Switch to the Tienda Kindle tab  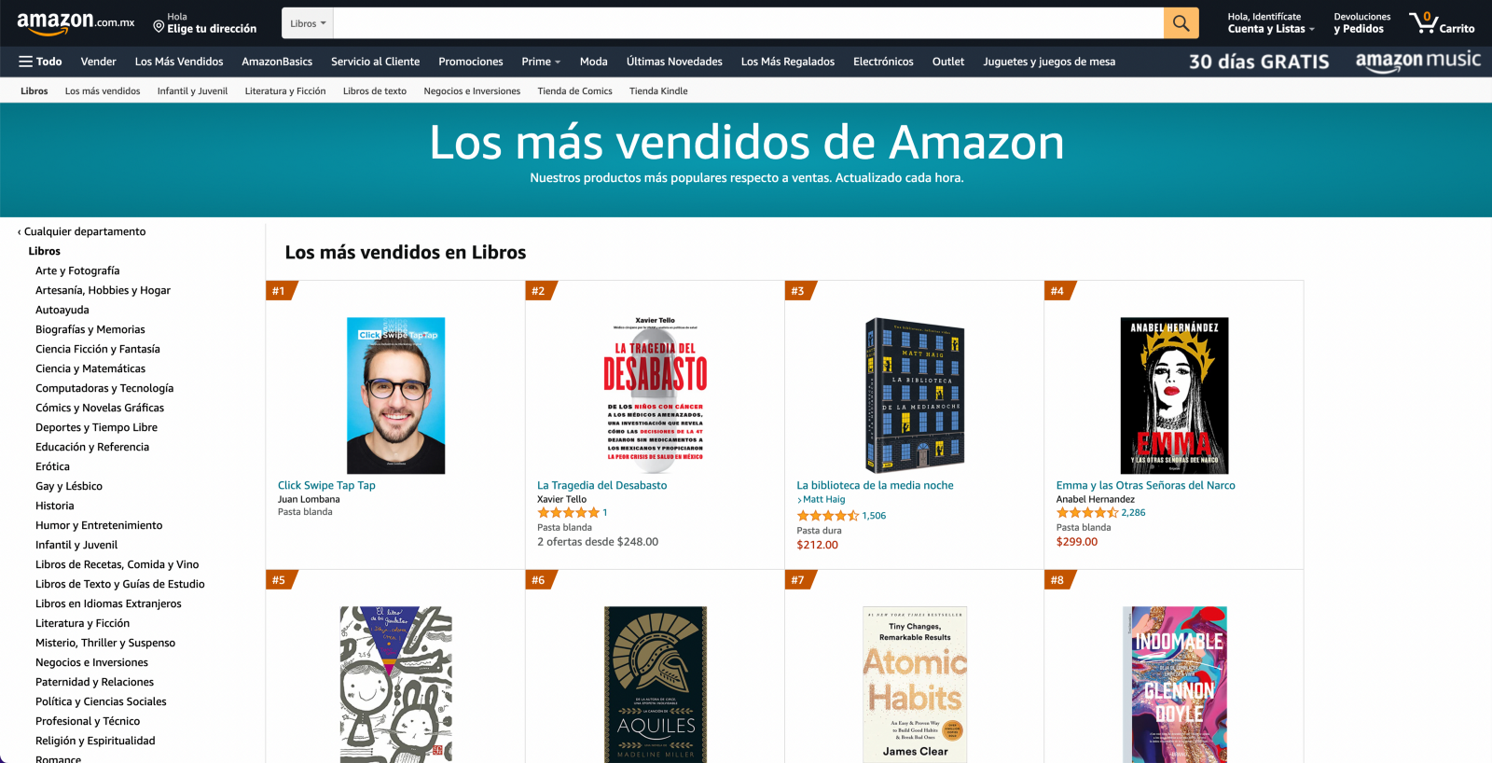tap(658, 91)
